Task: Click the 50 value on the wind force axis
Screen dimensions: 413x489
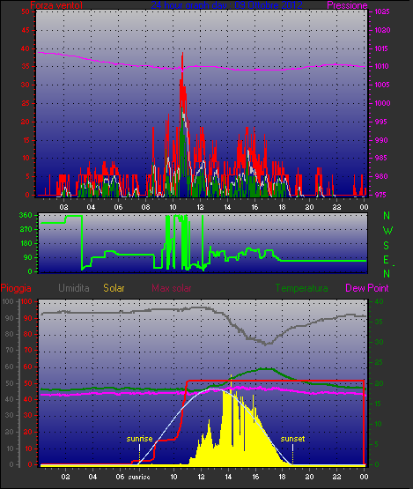Action: point(26,11)
